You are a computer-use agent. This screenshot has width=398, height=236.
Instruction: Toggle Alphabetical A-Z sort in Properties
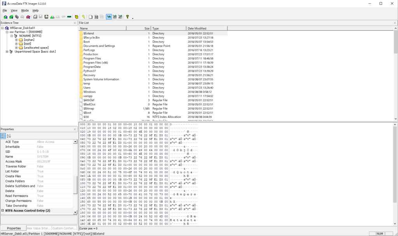(x=9, y=136)
